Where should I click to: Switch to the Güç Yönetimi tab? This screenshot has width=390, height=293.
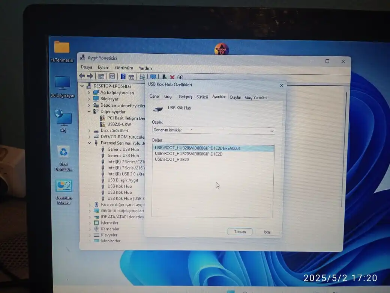pos(256,97)
